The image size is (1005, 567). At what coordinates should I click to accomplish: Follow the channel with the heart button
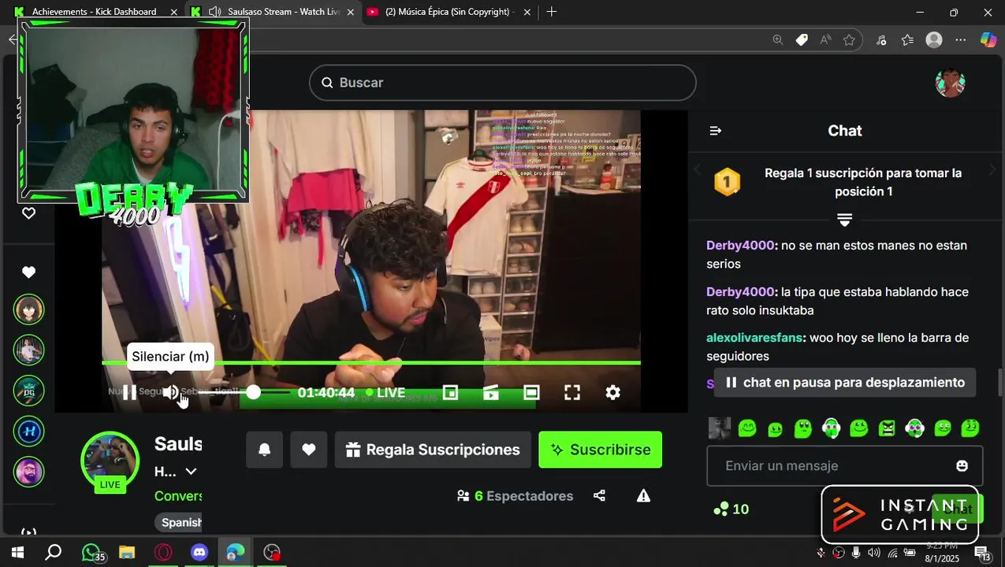coord(309,450)
